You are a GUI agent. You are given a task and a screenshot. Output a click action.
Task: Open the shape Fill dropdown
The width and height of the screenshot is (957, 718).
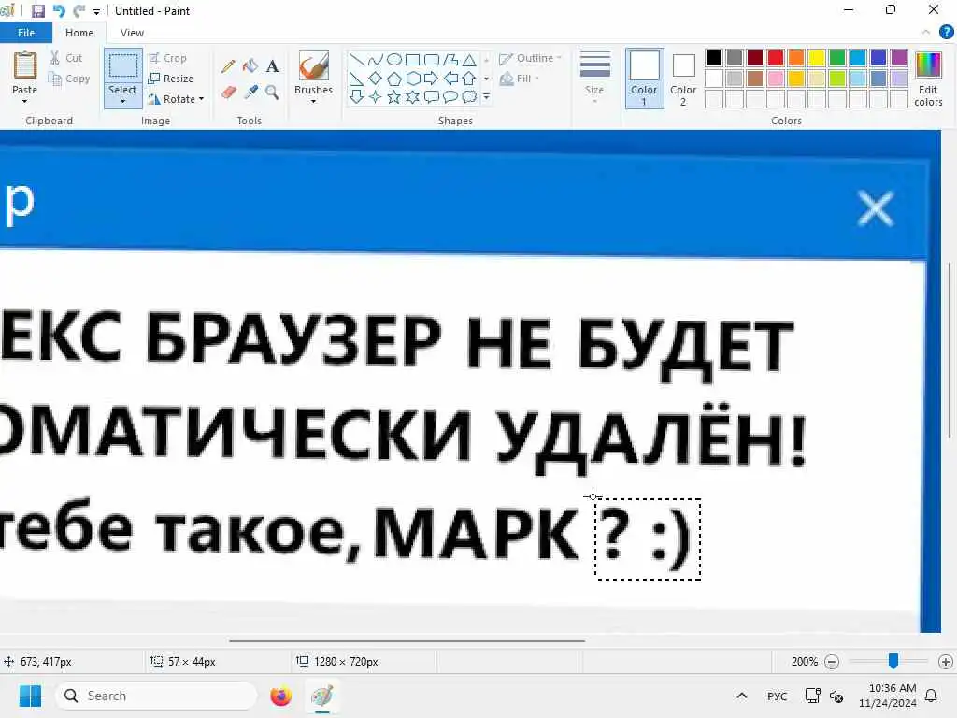click(x=520, y=79)
